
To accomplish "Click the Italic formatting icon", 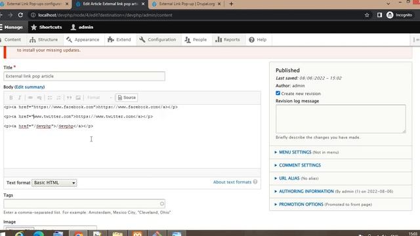I will (20, 98).
